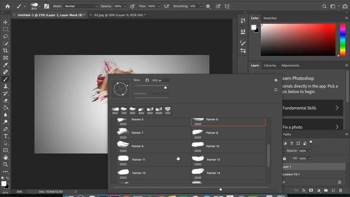Switch to the Libraries tab
350x197 pixels.
tap(270, 66)
